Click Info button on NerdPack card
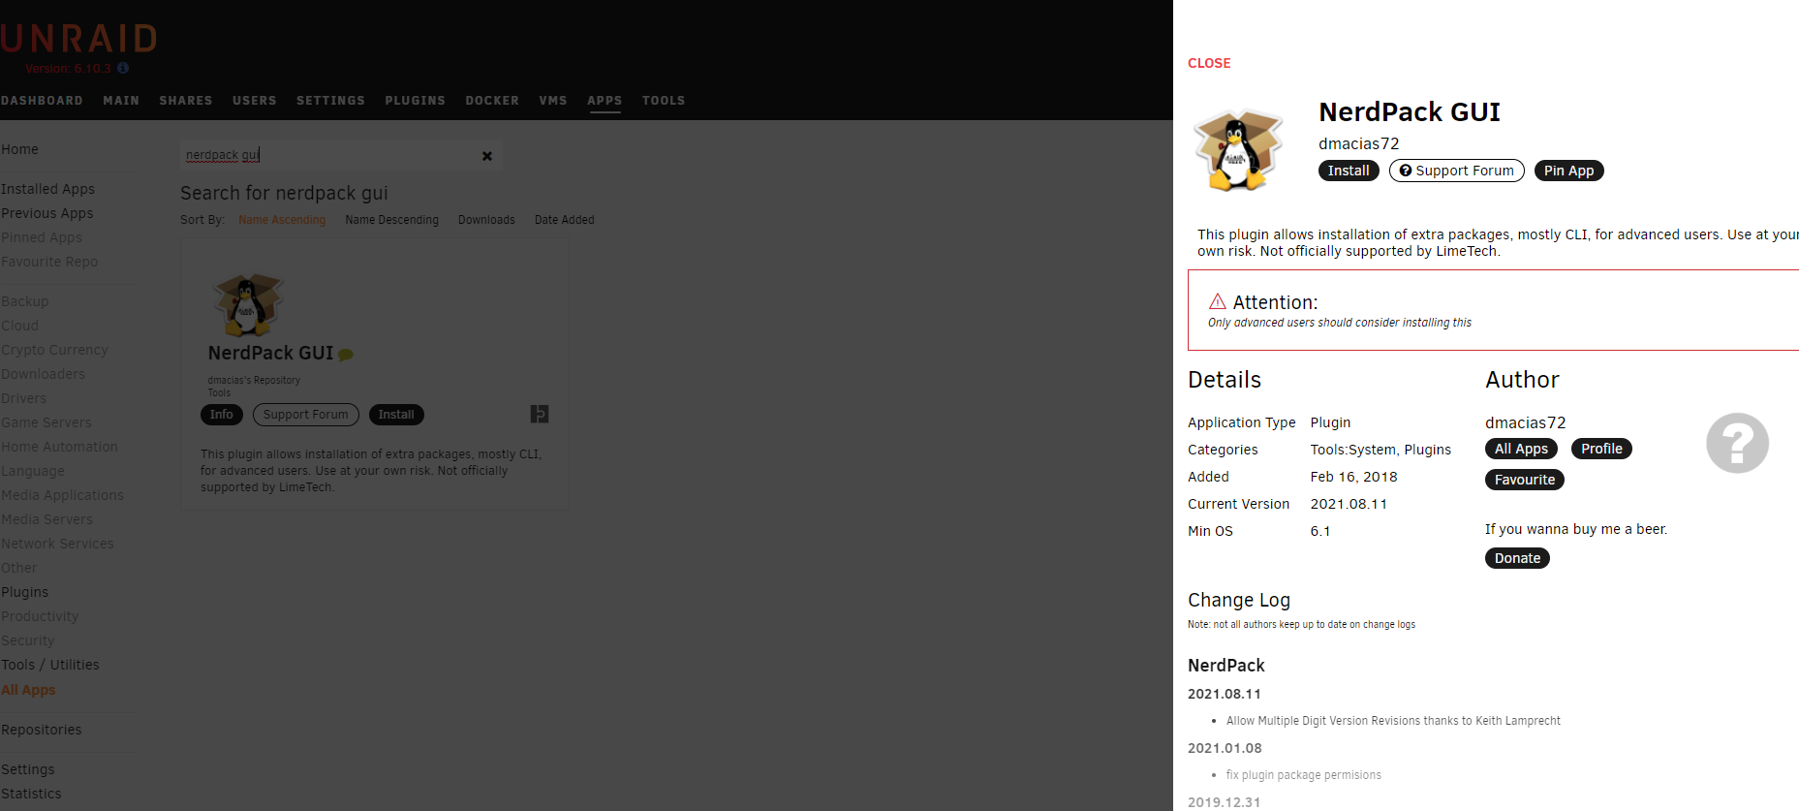The width and height of the screenshot is (1799, 811). tap(222, 415)
